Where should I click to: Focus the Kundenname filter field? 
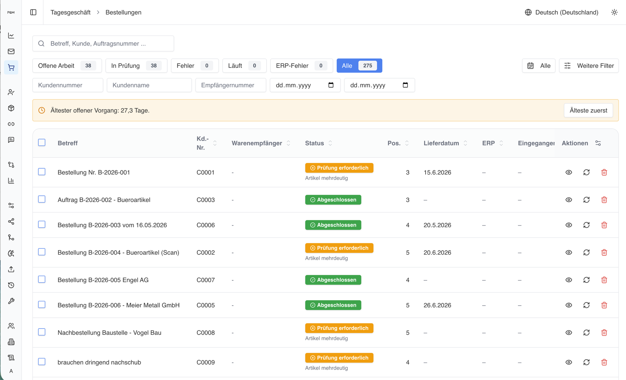coord(149,85)
